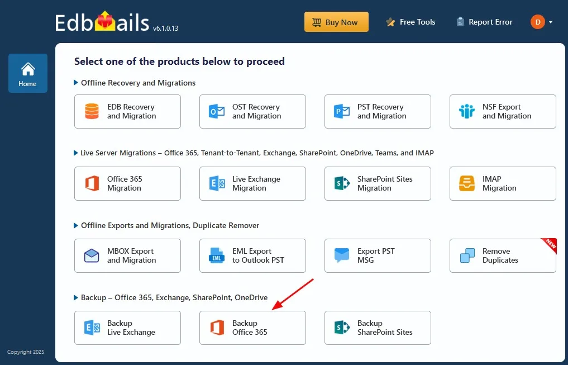Open Backup SharePoint Sites tile
The image size is (568, 365).
click(378, 328)
